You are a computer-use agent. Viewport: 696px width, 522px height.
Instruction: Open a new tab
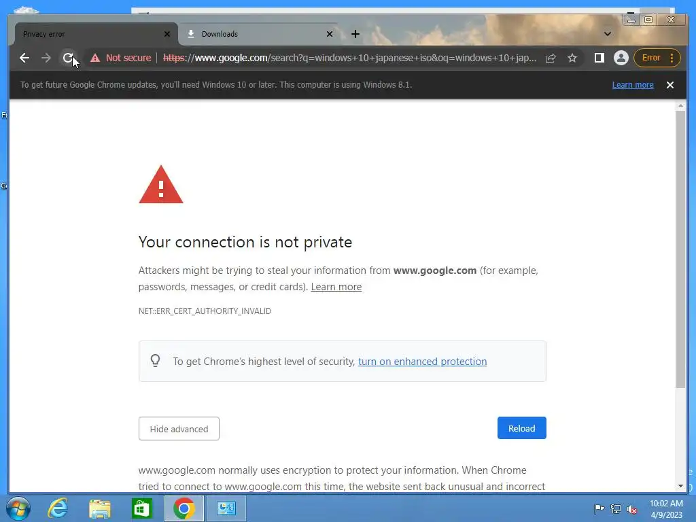tap(355, 34)
